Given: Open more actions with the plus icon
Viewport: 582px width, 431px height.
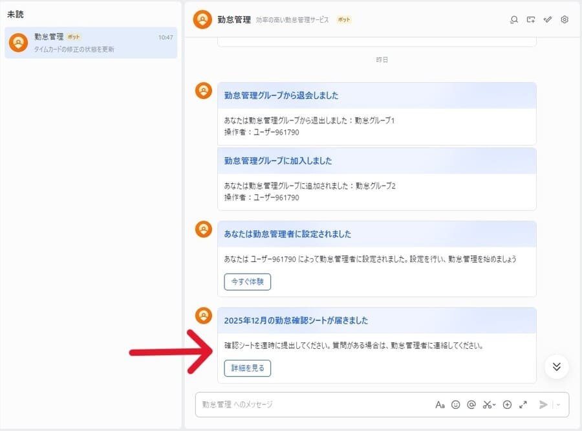Looking at the screenshot, I should (x=507, y=404).
